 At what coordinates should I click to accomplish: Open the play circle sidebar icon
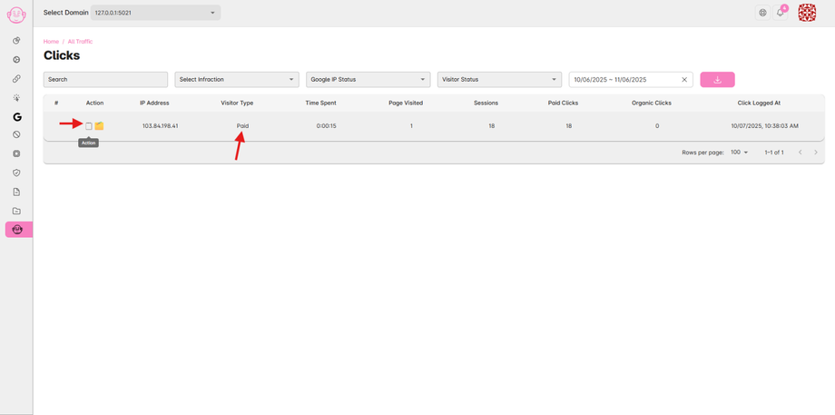pos(16,60)
